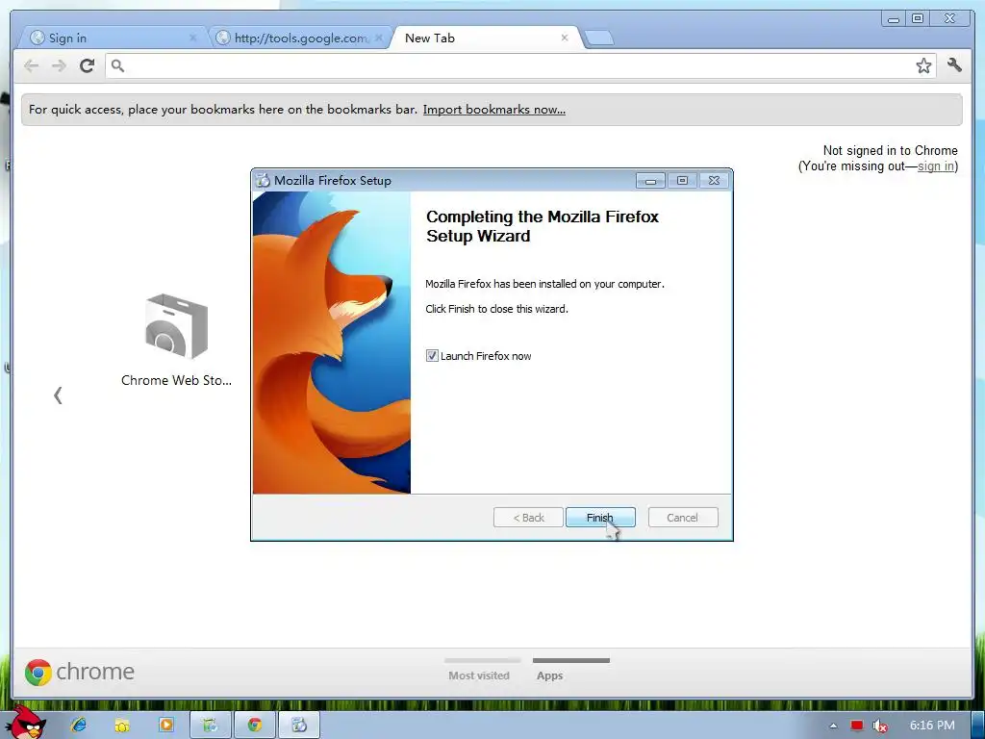Click the magnifier icon in the address bar
The height and width of the screenshot is (739, 985).
[117, 65]
